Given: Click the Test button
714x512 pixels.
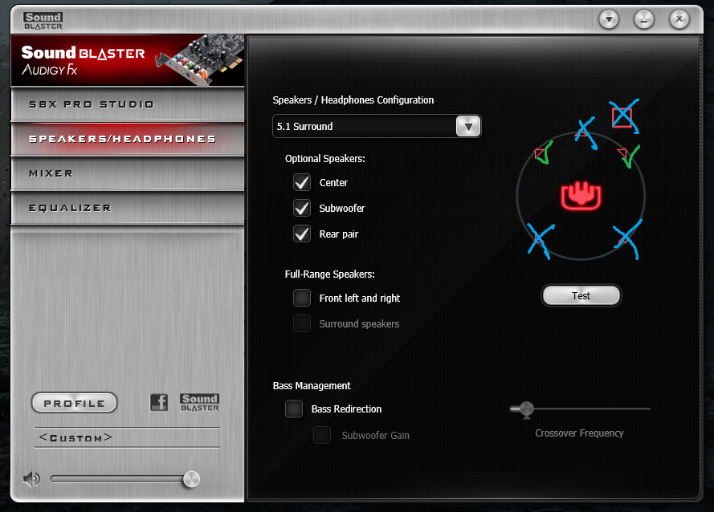Looking at the screenshot, I should click(x=581, y=296).
